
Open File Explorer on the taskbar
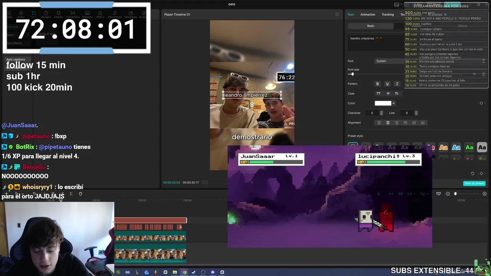[175, 272]
